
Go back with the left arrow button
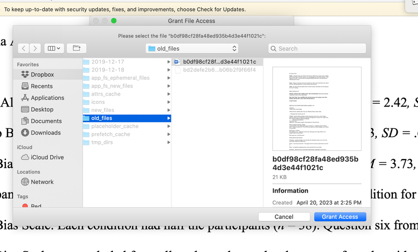[x=24, y=49]
